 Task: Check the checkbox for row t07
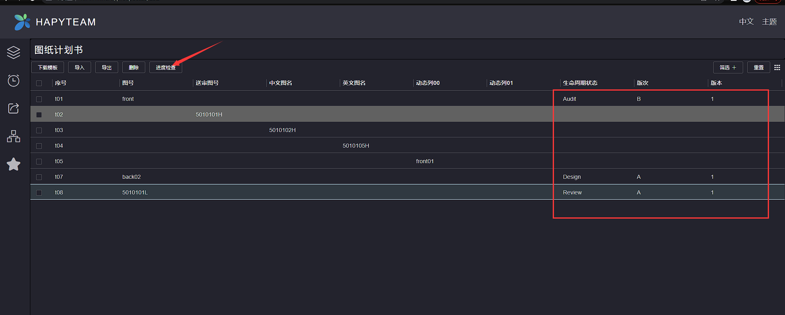39,177
